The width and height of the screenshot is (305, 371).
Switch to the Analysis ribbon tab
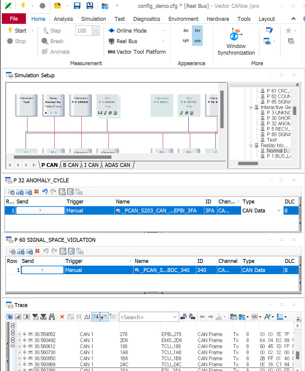click(x=63, y=19)
